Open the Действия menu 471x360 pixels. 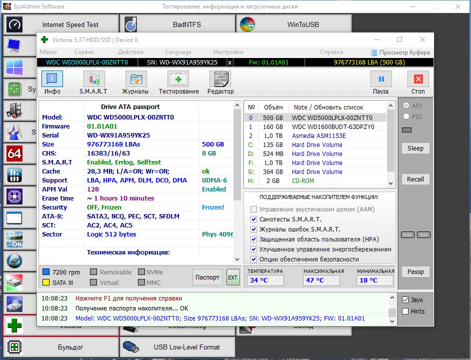click(130, 52)
